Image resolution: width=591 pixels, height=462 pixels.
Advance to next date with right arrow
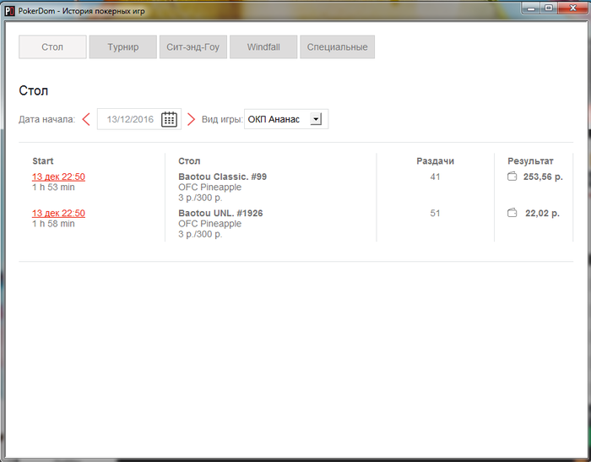(x=191, y=119)
